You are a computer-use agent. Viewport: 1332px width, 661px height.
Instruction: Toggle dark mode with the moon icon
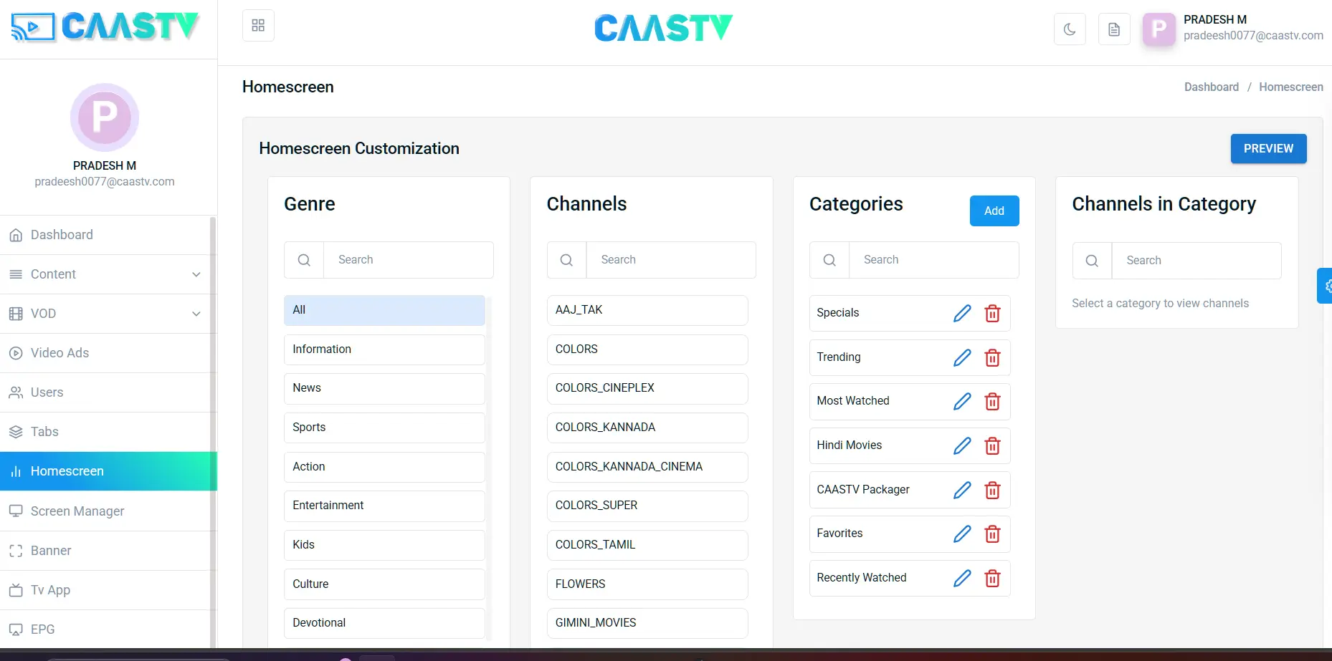[x=1069, y=29]
